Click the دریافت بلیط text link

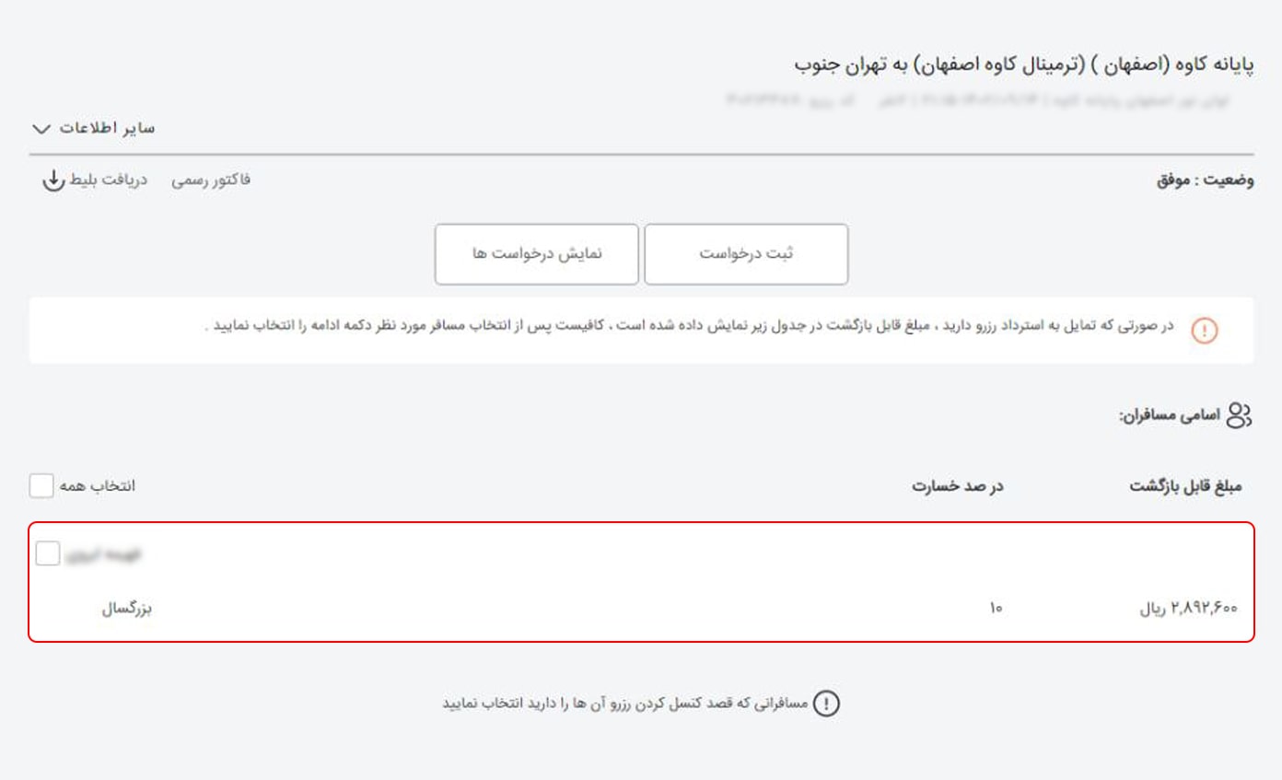109,180
